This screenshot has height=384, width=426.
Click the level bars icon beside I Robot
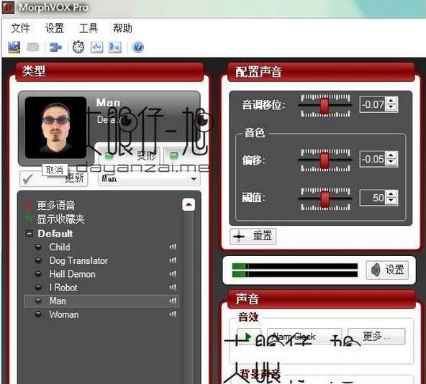[x=173, y=287]
